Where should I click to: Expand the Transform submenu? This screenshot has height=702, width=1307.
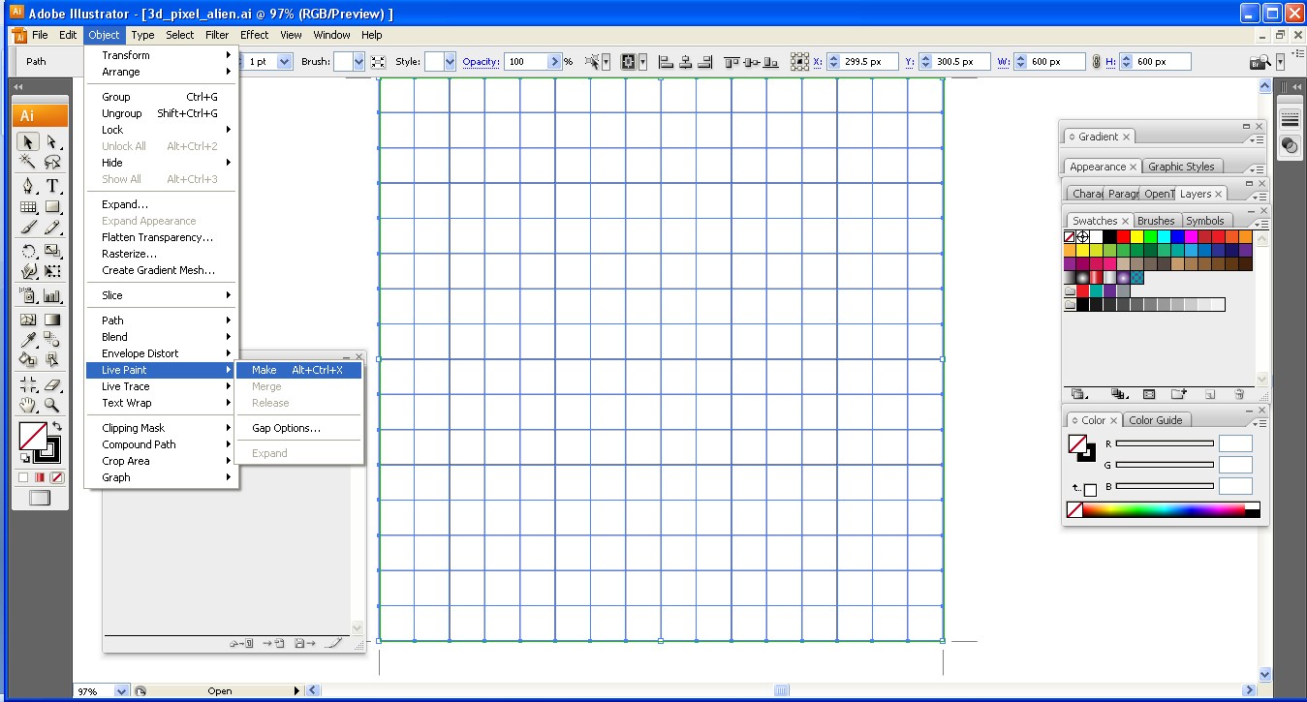pyautogui.click(x=162, y=55)
